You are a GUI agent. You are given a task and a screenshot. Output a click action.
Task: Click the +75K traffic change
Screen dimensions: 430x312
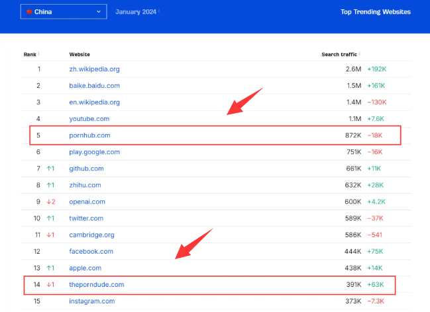click(375, 251)
